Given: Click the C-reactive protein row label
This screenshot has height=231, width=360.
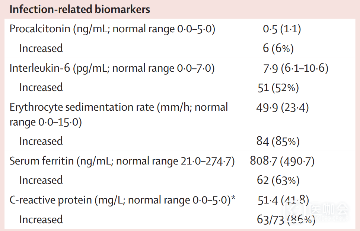Looking at the screenshot, I should pyautogui.click(x=122, y=200).
